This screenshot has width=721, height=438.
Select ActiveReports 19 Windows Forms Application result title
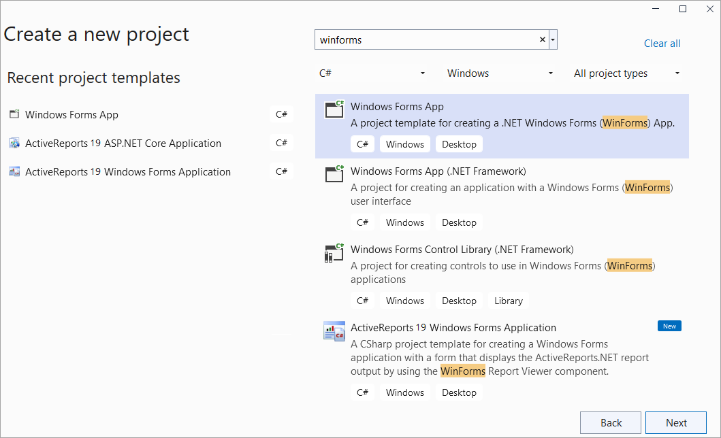pos(453,328)
